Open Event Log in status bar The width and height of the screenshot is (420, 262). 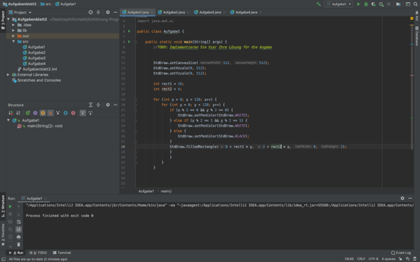(x=401, y=253)
